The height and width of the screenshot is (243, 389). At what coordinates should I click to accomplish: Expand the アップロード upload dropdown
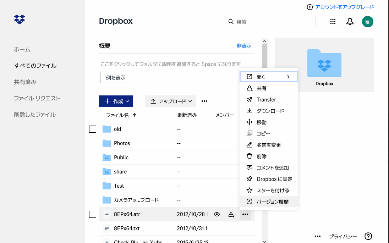pos(170,101)
